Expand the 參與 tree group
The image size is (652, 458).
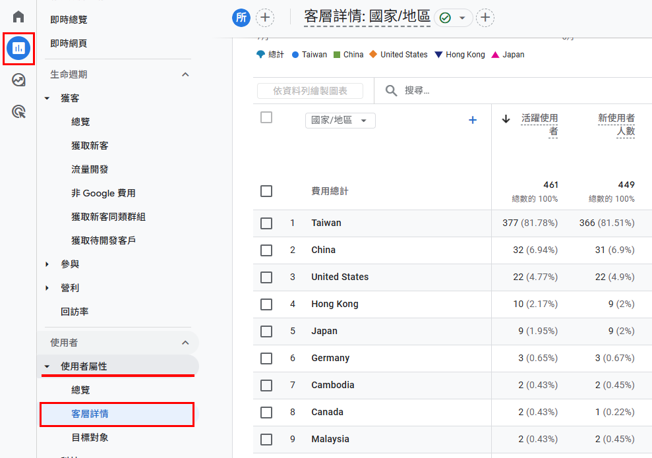(47, 264)
